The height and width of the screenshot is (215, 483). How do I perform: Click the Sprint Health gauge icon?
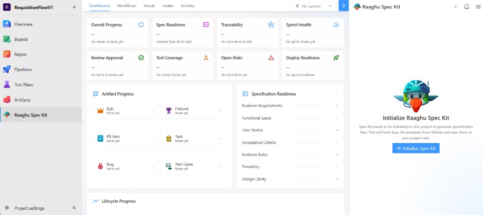point(336,25)
